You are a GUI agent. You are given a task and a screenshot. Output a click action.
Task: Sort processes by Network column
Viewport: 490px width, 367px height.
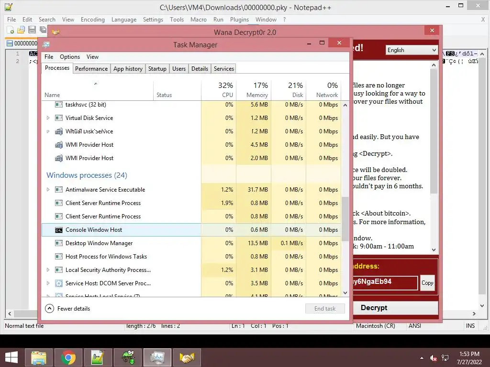tap(324, 90)
